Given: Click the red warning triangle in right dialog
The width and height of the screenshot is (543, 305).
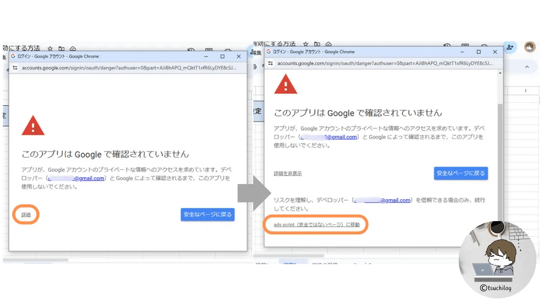Looking at the screenshot, I should click(286, 84).
